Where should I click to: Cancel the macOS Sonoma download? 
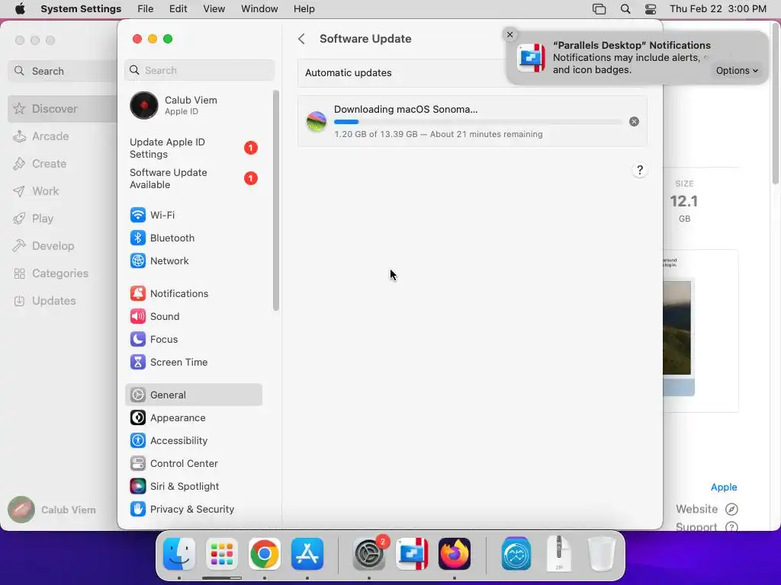tap(634, 121)
